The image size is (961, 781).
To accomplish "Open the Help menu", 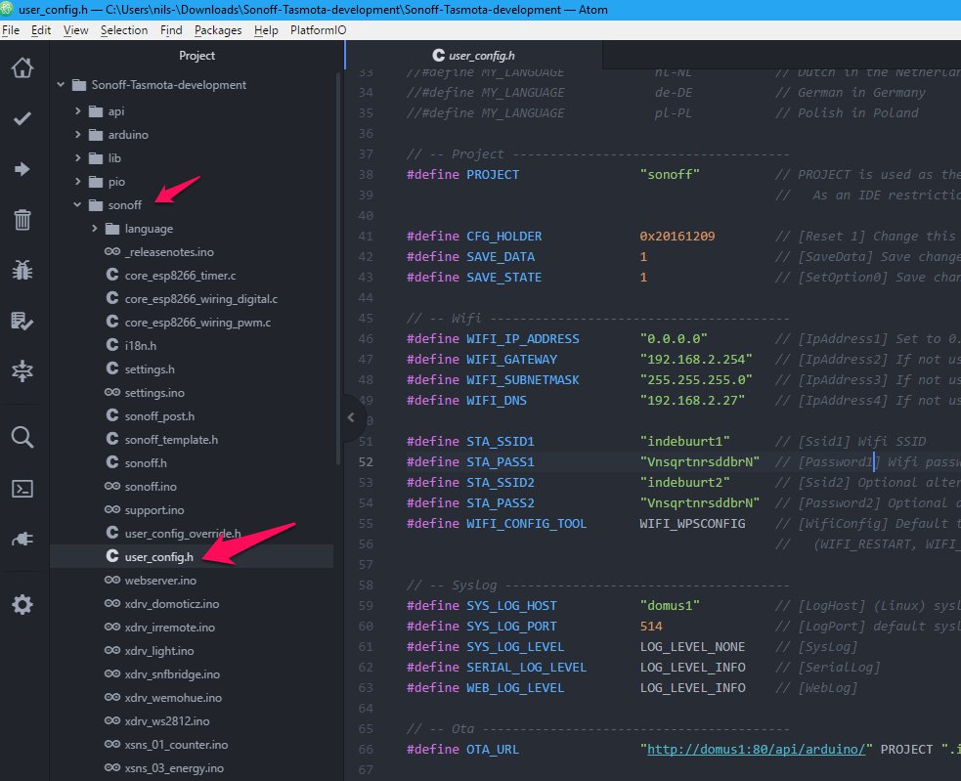I will (x=266, y=30).
